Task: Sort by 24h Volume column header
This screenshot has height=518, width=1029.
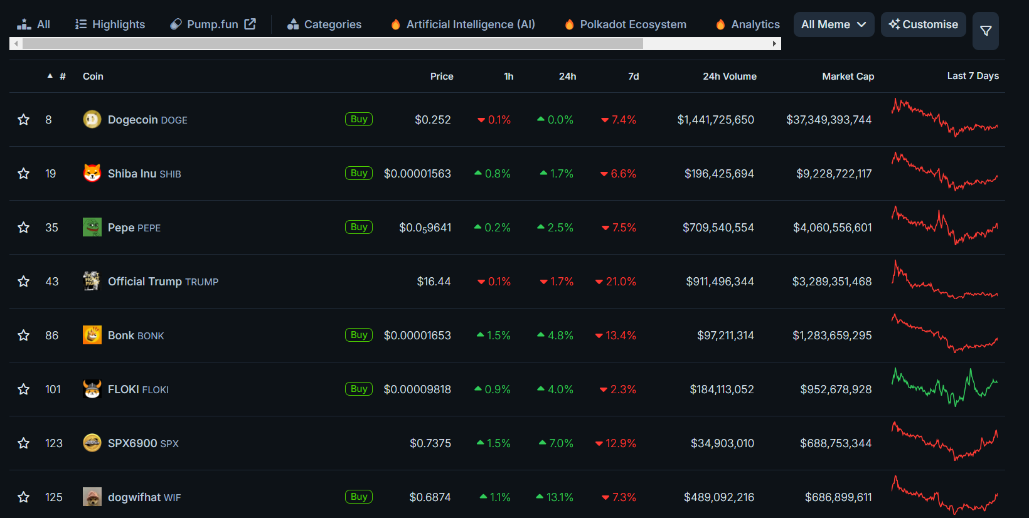Action: (730, 76)
